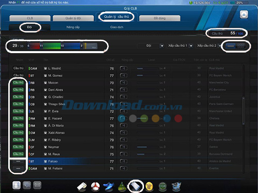Click the Cầu thủ tag for L. Modrić
Image resolution: width=258 pixels, height=193 pixels.
[19, 68]
